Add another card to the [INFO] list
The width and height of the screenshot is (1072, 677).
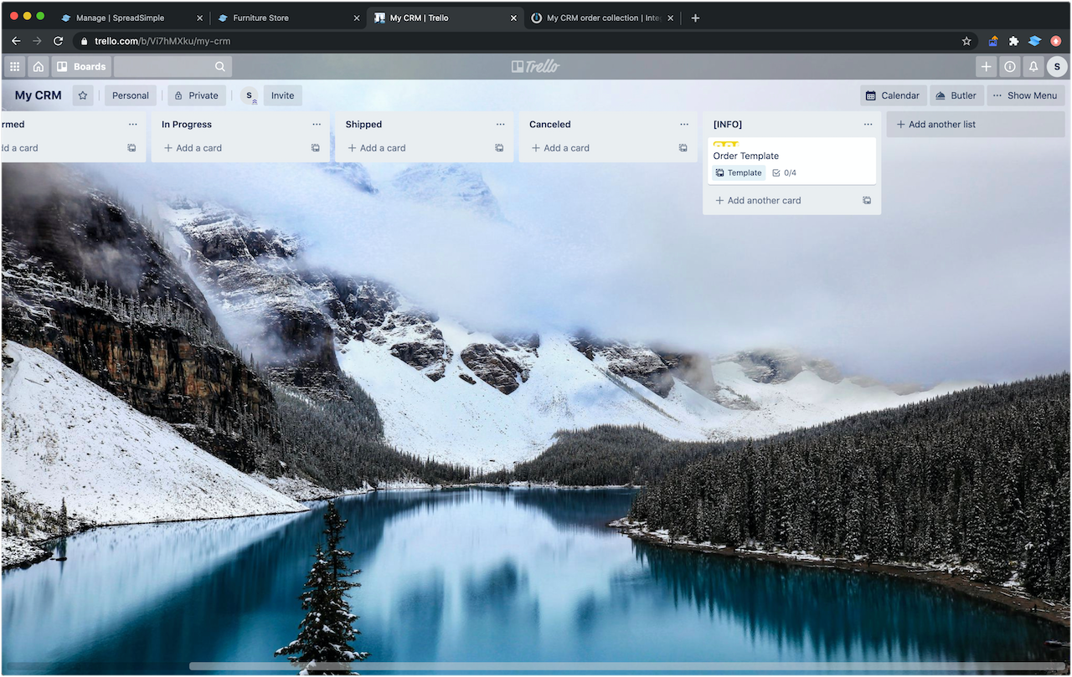pos(758,200)
